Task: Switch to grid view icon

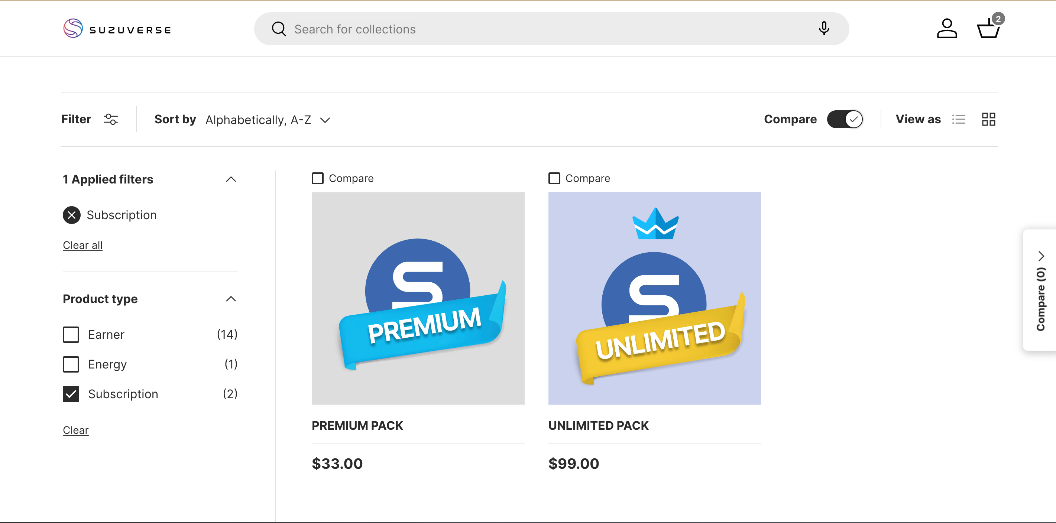Action: click(x=988, y=119)
